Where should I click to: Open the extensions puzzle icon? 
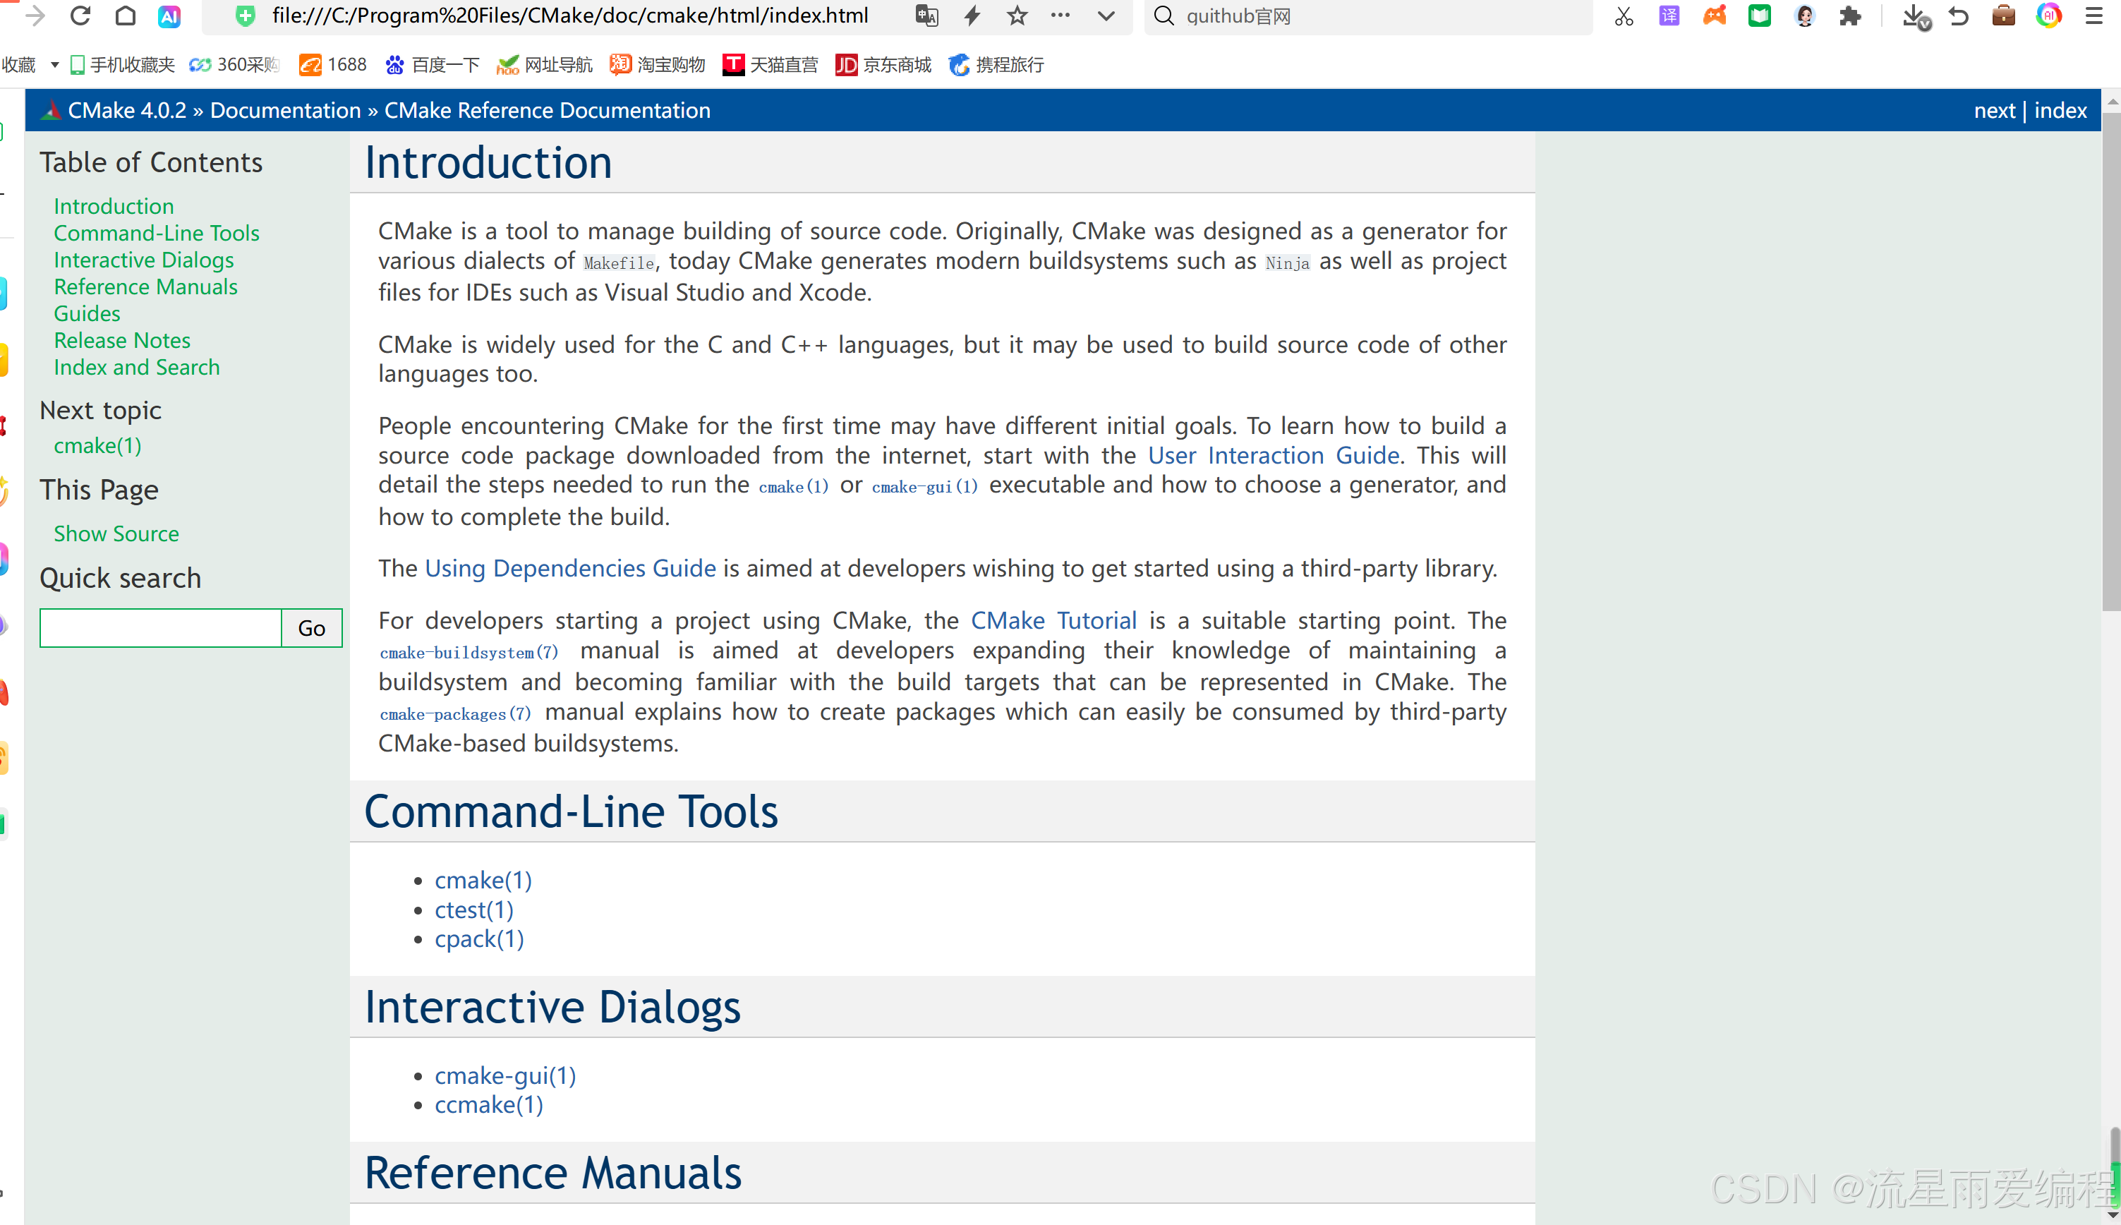point(1850,16)
